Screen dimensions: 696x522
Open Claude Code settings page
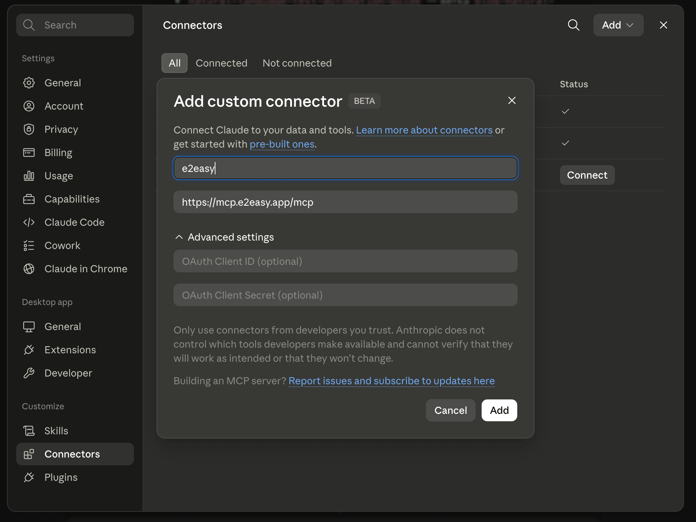(75, 222)
